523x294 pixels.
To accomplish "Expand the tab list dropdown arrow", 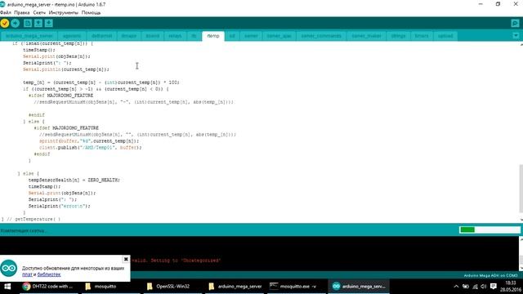I will (x=516, y=35).
